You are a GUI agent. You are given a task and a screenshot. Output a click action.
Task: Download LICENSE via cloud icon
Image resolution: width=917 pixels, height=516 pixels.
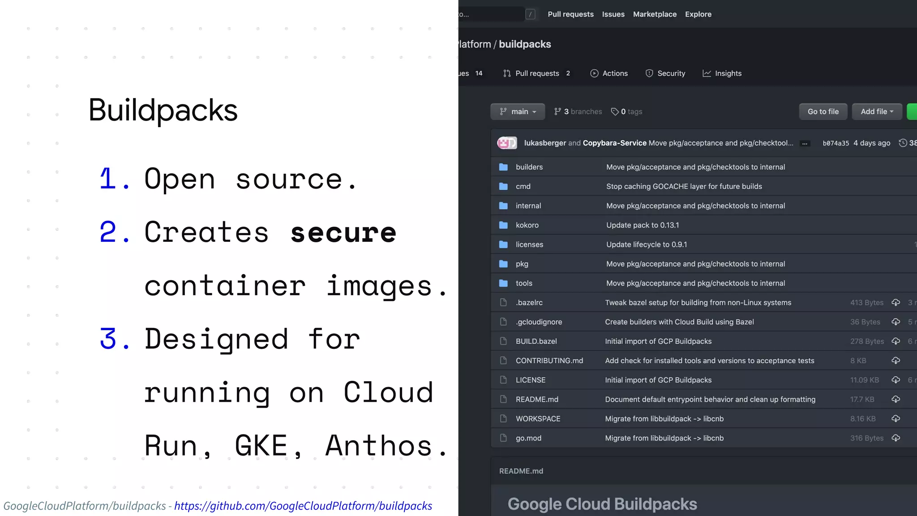[x=896, y=380]
